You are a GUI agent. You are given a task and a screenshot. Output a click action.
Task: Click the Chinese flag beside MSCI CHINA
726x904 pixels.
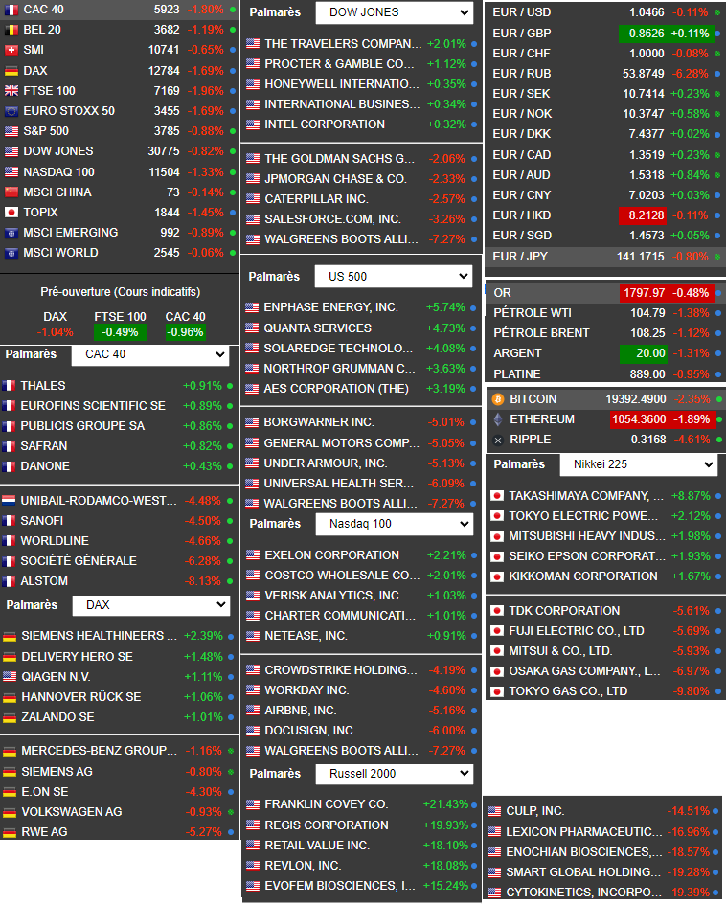(x=11, y=192)
